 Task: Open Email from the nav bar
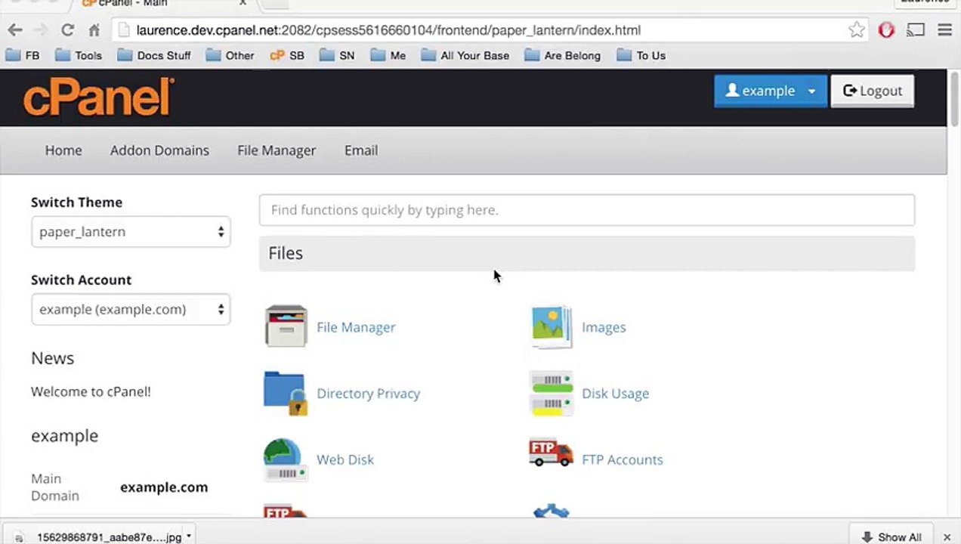361,150
